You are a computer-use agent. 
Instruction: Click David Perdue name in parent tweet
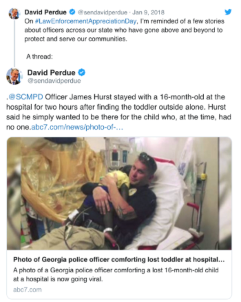click(x=45, y=12)
